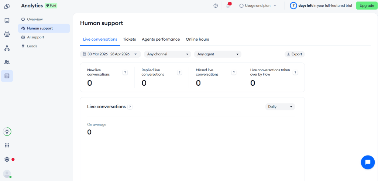
Task: Expand the Any agent dropdown
Action: 218,54
